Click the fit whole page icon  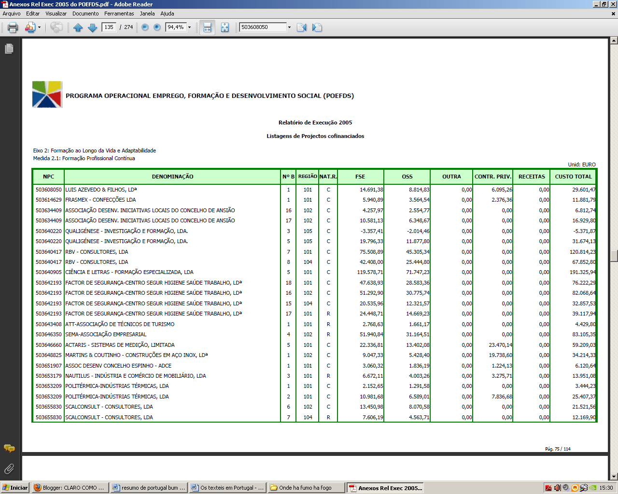point(225,27)
